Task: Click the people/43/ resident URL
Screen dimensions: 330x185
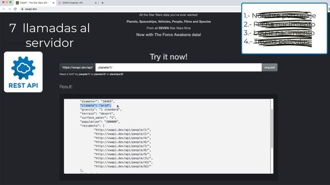Action: (123, 162)
